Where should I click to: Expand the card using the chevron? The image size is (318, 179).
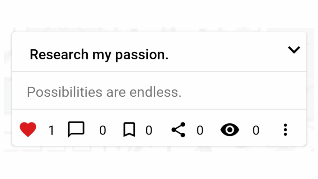point(294,50)
